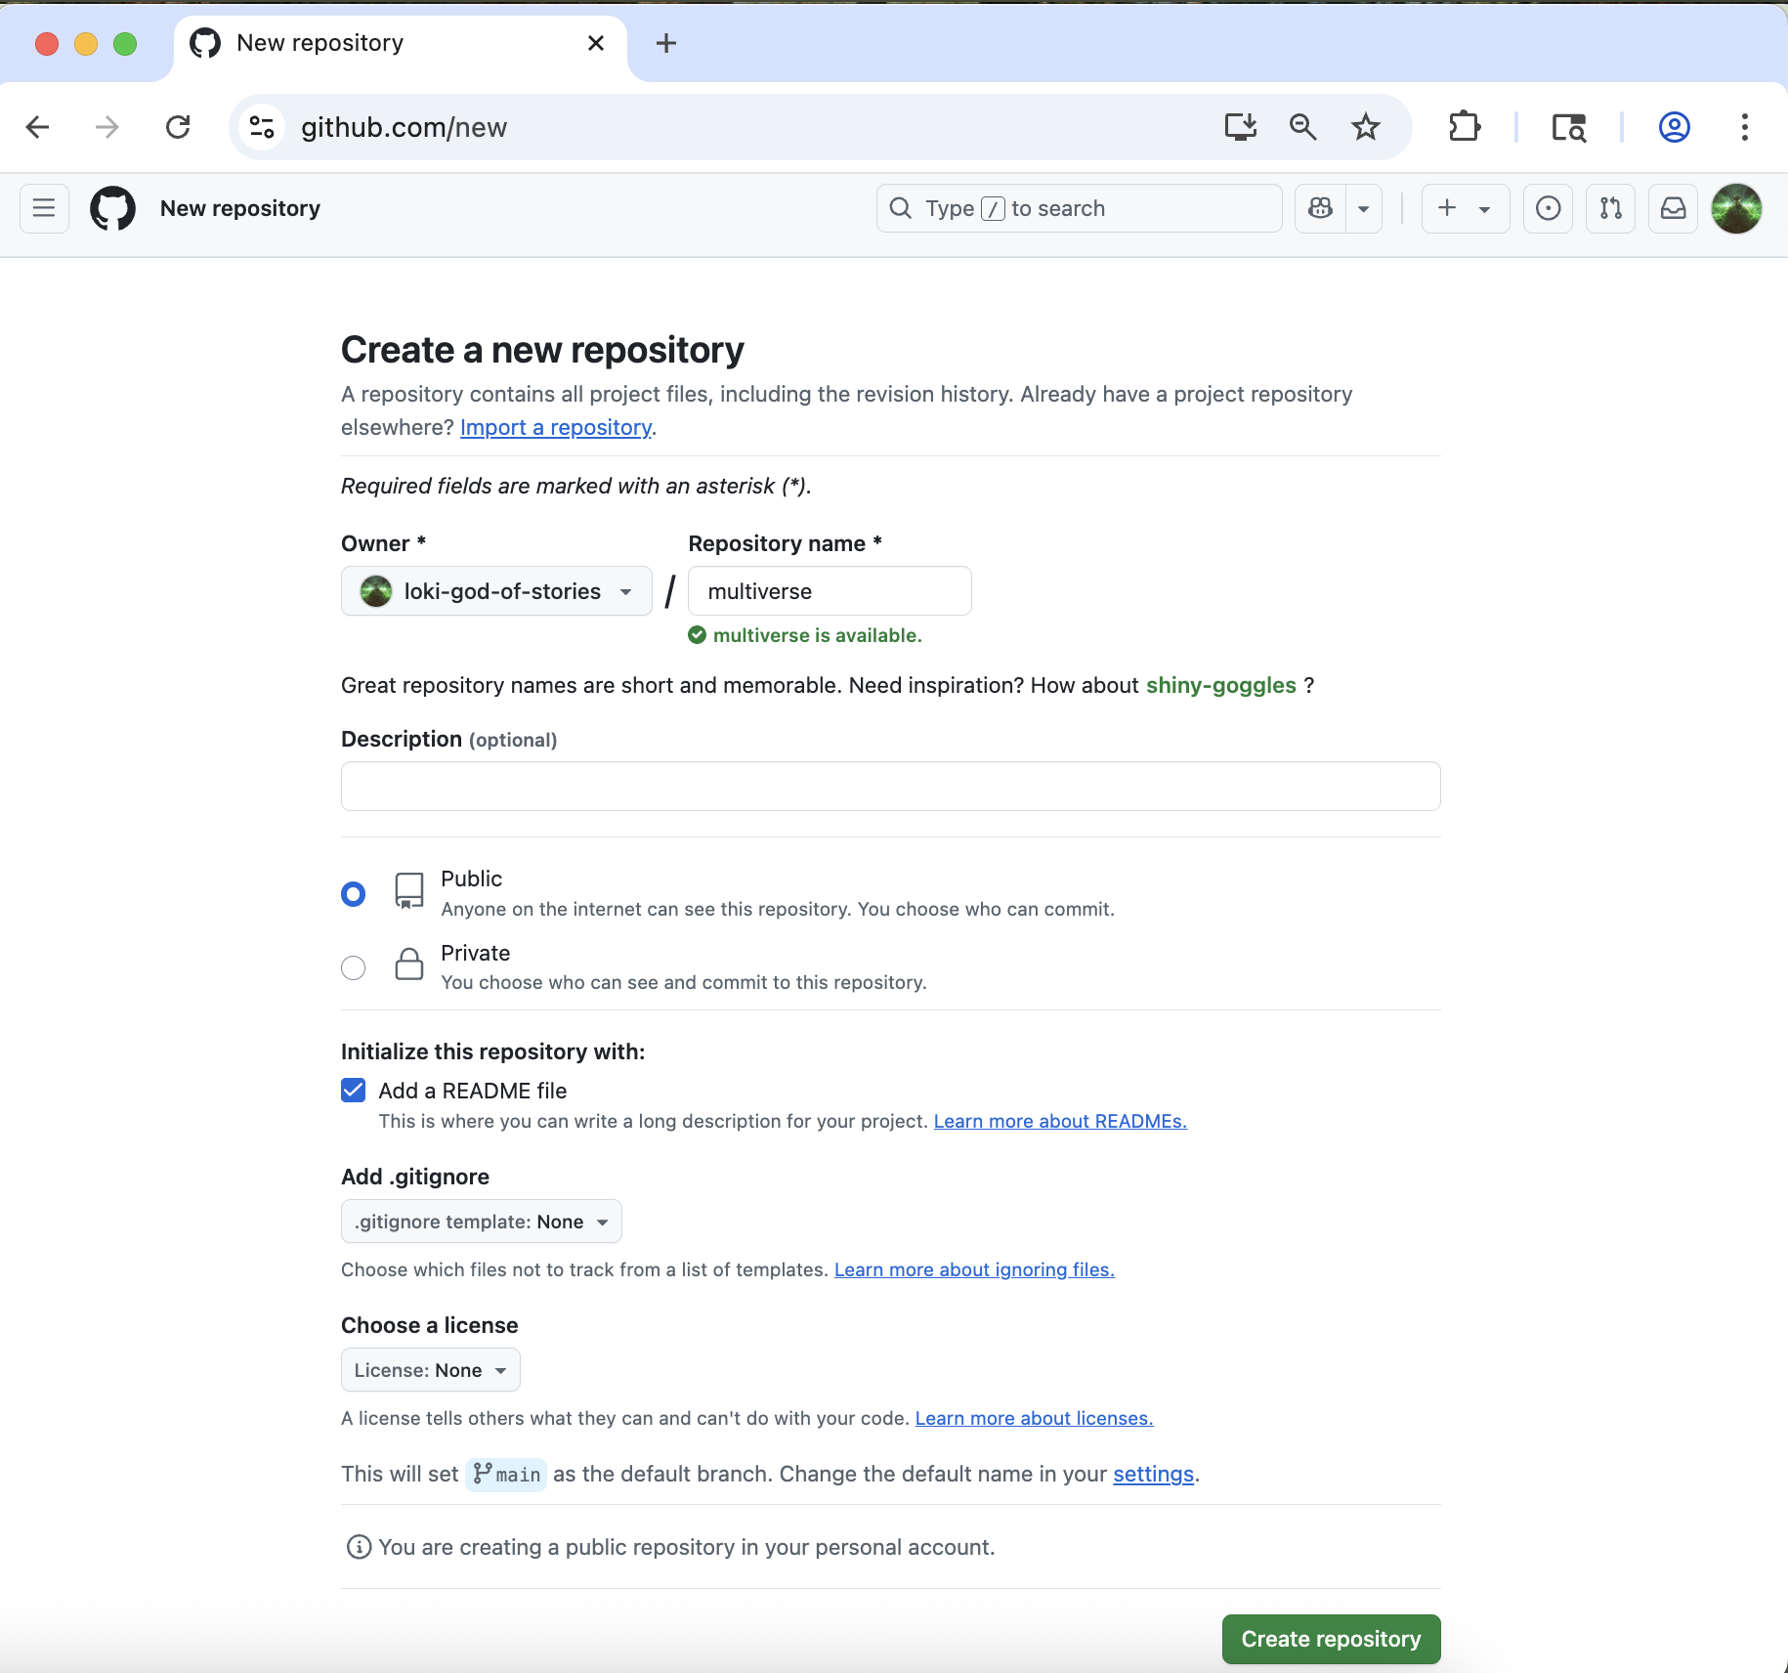Open a new browser tab
1788x1673 pixels.
pos(666,43)
